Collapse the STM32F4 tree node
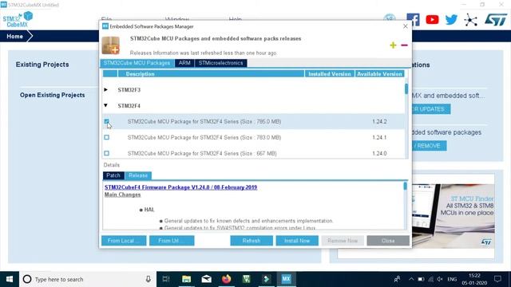Viewport: 511px width, 287px height. tap(105, 105)
